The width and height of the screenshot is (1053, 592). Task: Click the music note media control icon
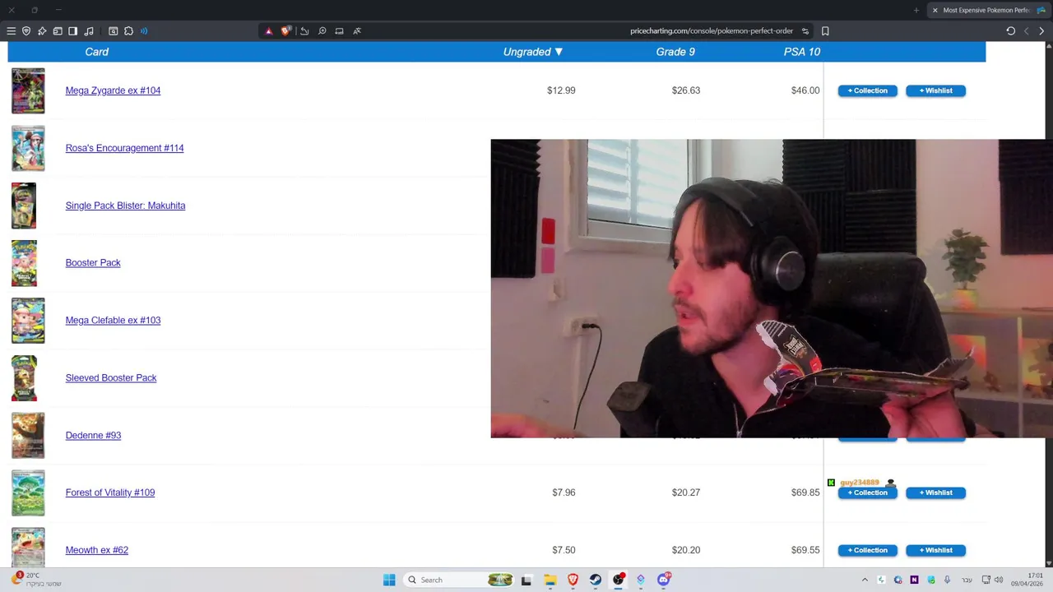tap(89, 31)
